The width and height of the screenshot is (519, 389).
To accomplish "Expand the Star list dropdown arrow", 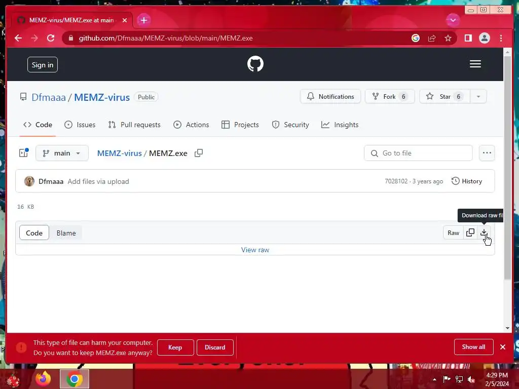I will 478,97.
